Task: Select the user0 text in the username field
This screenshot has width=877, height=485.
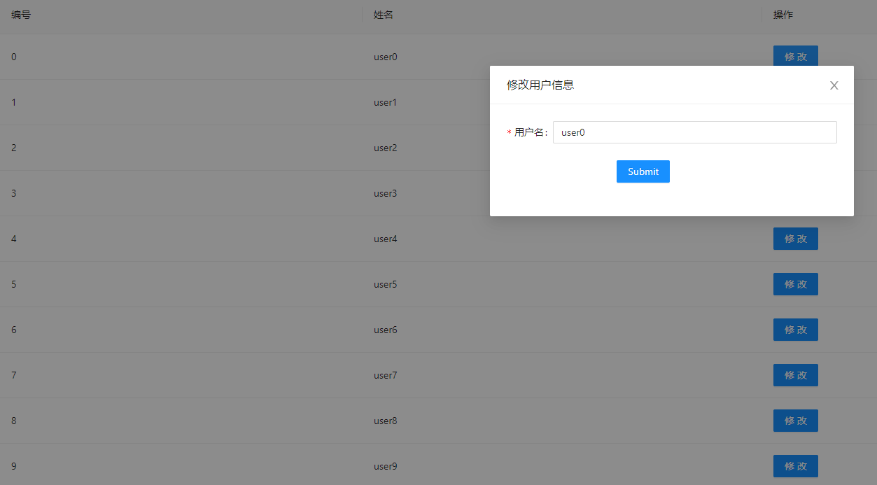Action: click(x=572, y=132)
